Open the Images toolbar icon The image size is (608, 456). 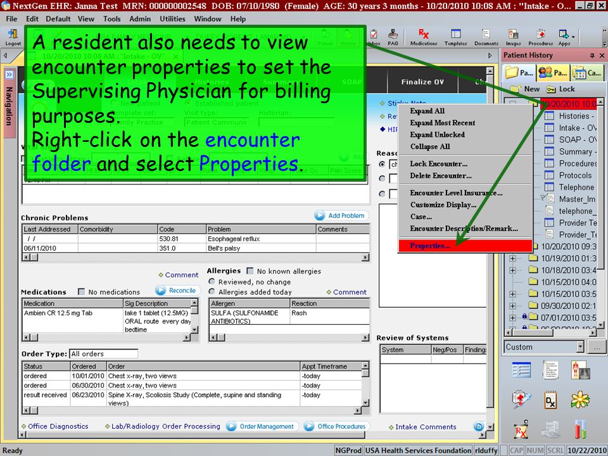click(x=513, y=37)
